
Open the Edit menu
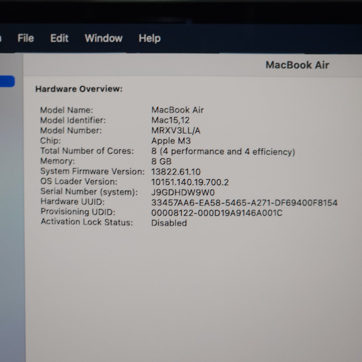point(59,38)
